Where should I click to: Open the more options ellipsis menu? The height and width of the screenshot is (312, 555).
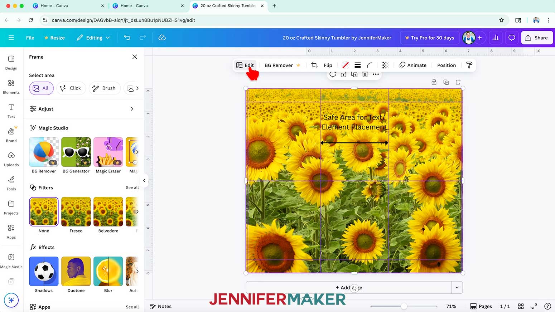[x=376, y=74]
